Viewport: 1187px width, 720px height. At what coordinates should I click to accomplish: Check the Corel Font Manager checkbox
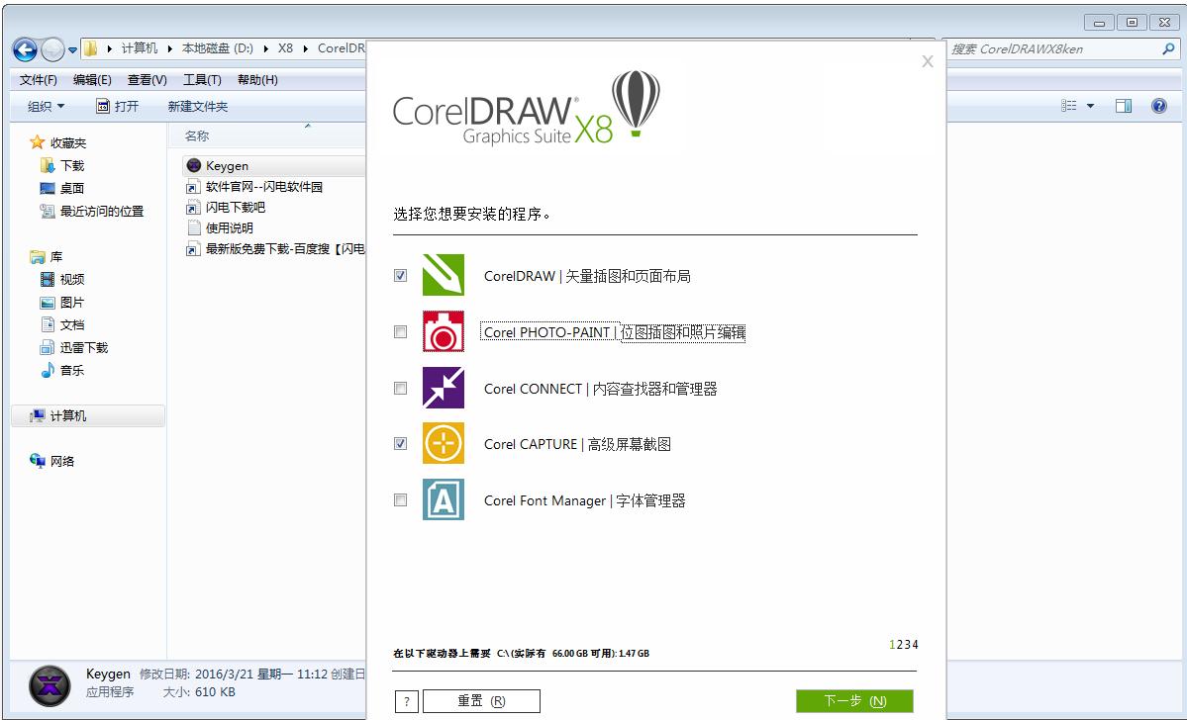400,499
